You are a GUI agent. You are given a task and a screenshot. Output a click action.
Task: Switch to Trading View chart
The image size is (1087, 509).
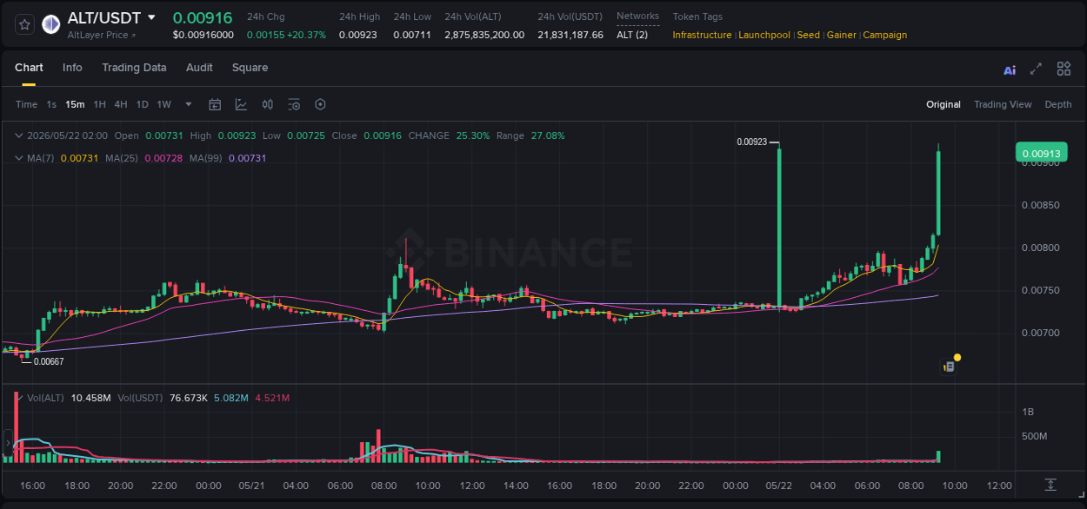(1003, 104)
